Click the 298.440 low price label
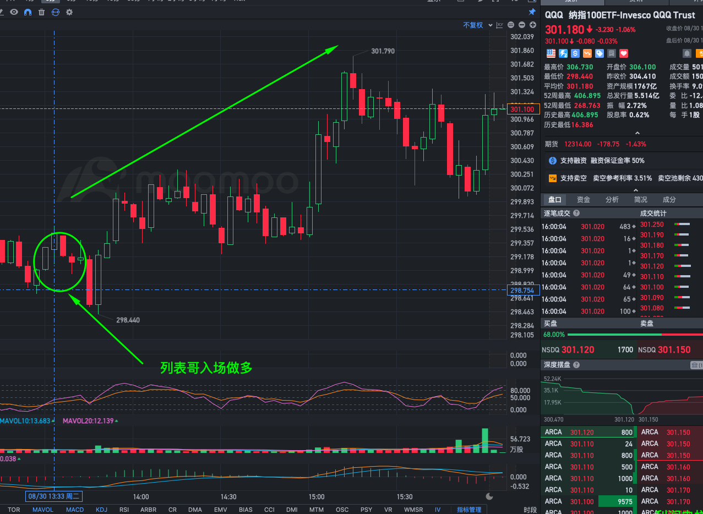Viewport: 703px width, 514px height. coord(128,320)
